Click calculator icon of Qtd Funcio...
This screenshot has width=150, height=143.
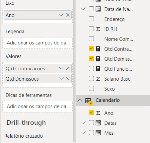pos(98,69)
